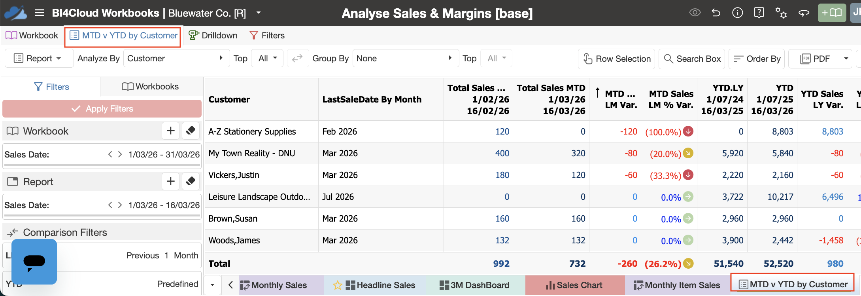Screen dimensions: 861x296
Task: Export using the PDF button
Action: [x=814, y=59]
